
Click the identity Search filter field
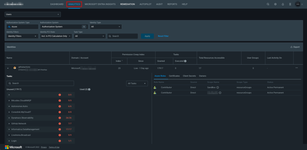123,36
